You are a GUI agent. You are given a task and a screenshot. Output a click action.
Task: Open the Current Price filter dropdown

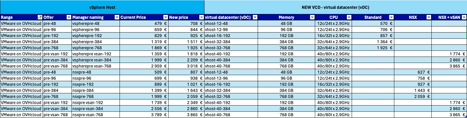(x=166, y=17)
